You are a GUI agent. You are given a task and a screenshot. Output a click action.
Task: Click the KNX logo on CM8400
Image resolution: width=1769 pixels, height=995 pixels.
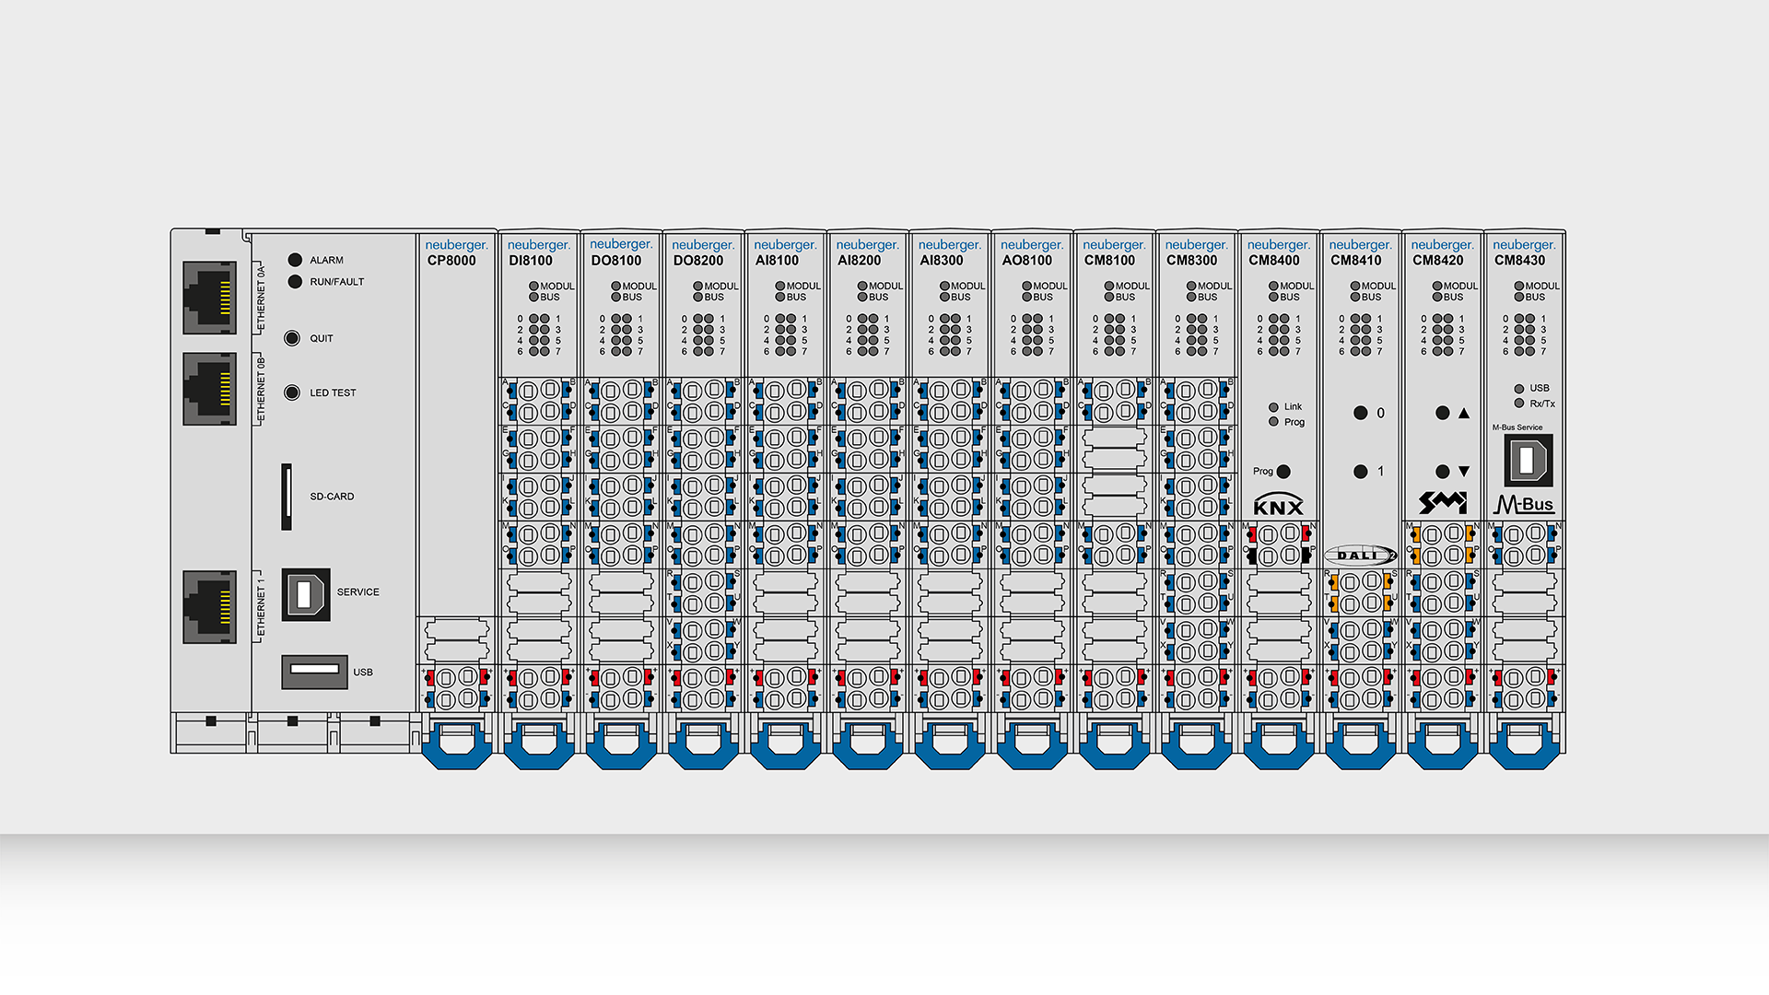coord(1278,506)
